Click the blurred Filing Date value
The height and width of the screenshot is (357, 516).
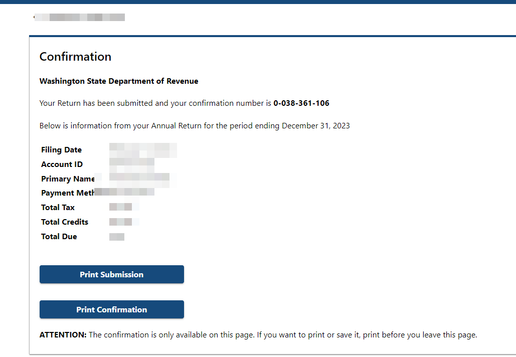143,150
